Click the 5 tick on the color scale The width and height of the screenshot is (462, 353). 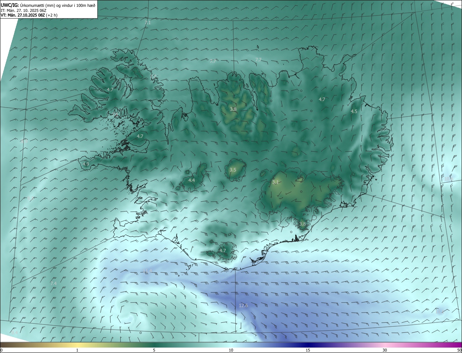click(x=154, y=350)
